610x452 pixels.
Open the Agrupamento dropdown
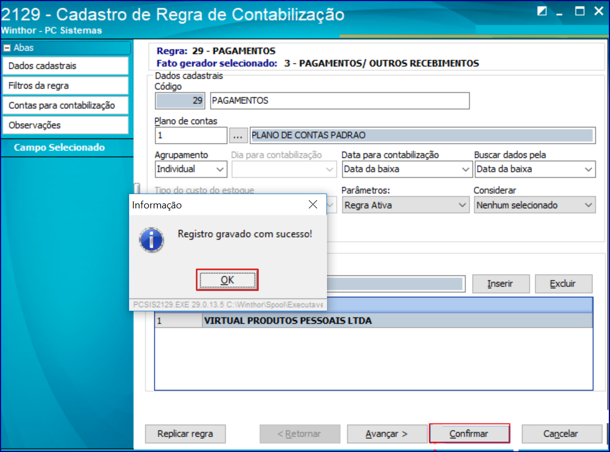[191, 169]
